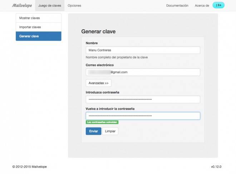Expand the Avanzadas >> options
The image size is (236, 174).
pyautogui.click(x=99, y=83)
